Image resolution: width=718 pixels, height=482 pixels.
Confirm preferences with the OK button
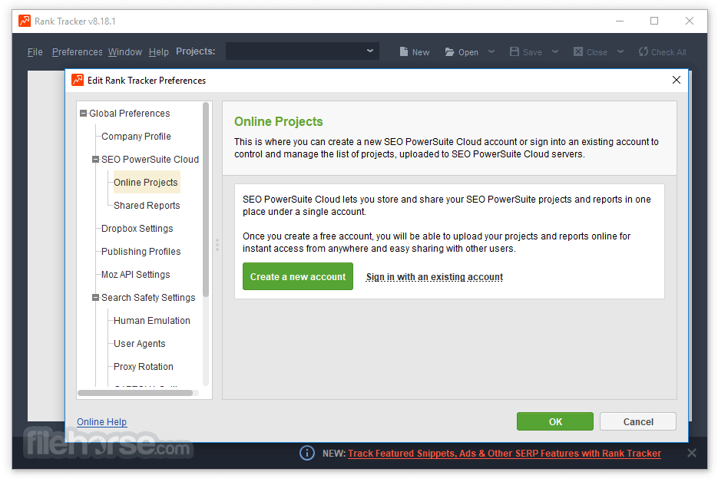(x=555, y=421)
